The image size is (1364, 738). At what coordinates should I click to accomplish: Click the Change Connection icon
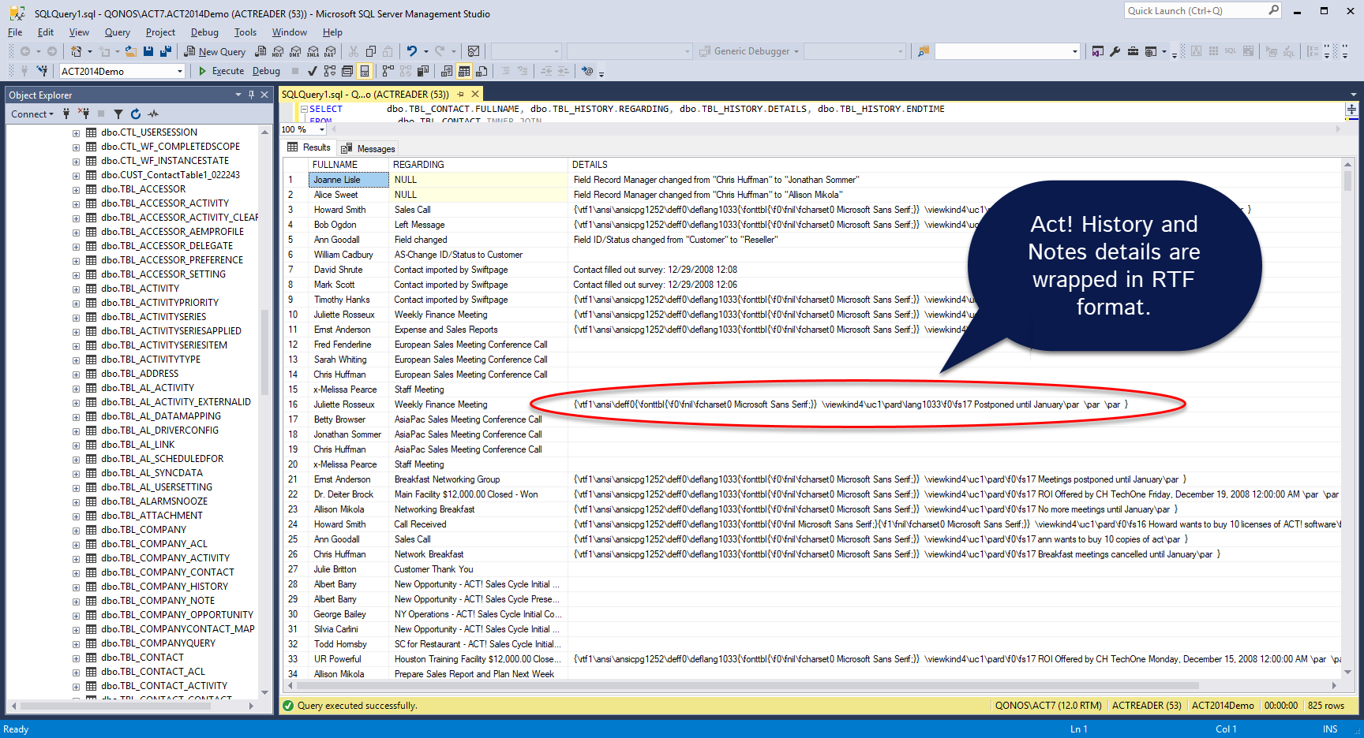coord(42,71)
